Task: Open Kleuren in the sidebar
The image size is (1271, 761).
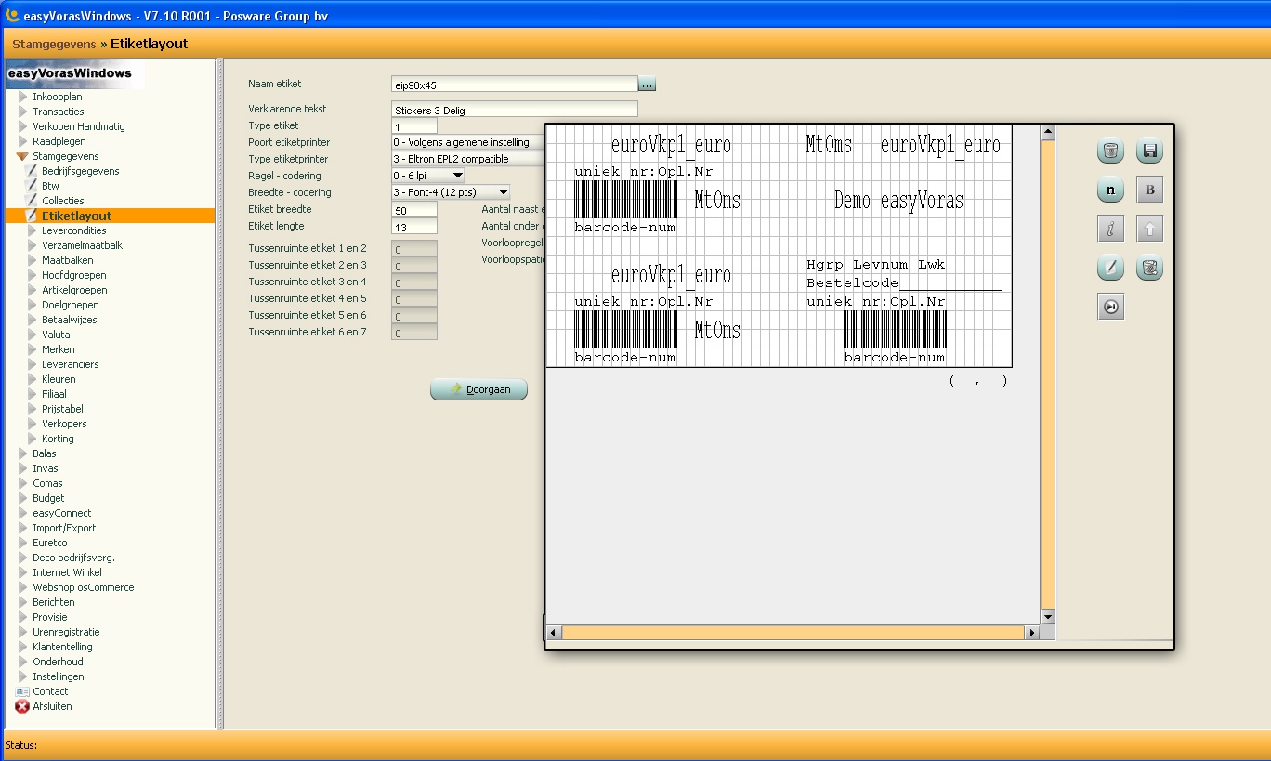Action: (x=59, y=379)
